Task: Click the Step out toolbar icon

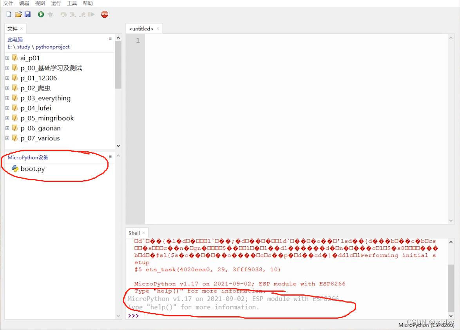Action: 82,14
